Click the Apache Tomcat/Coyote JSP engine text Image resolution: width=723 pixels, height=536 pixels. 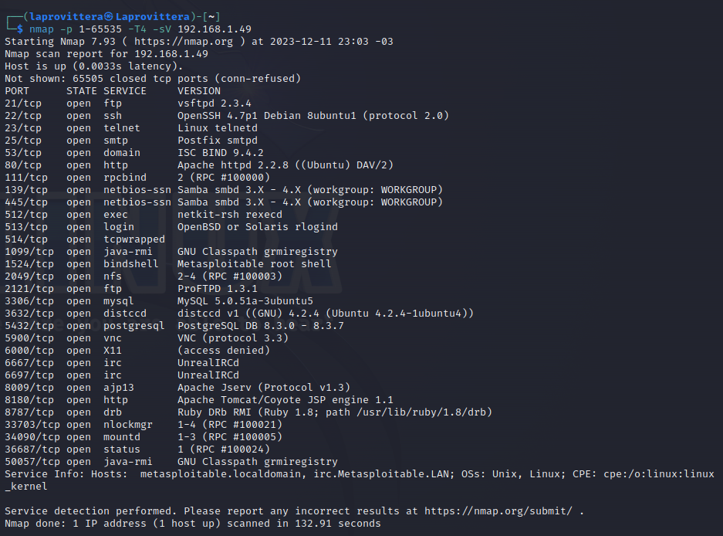(285, 400)
